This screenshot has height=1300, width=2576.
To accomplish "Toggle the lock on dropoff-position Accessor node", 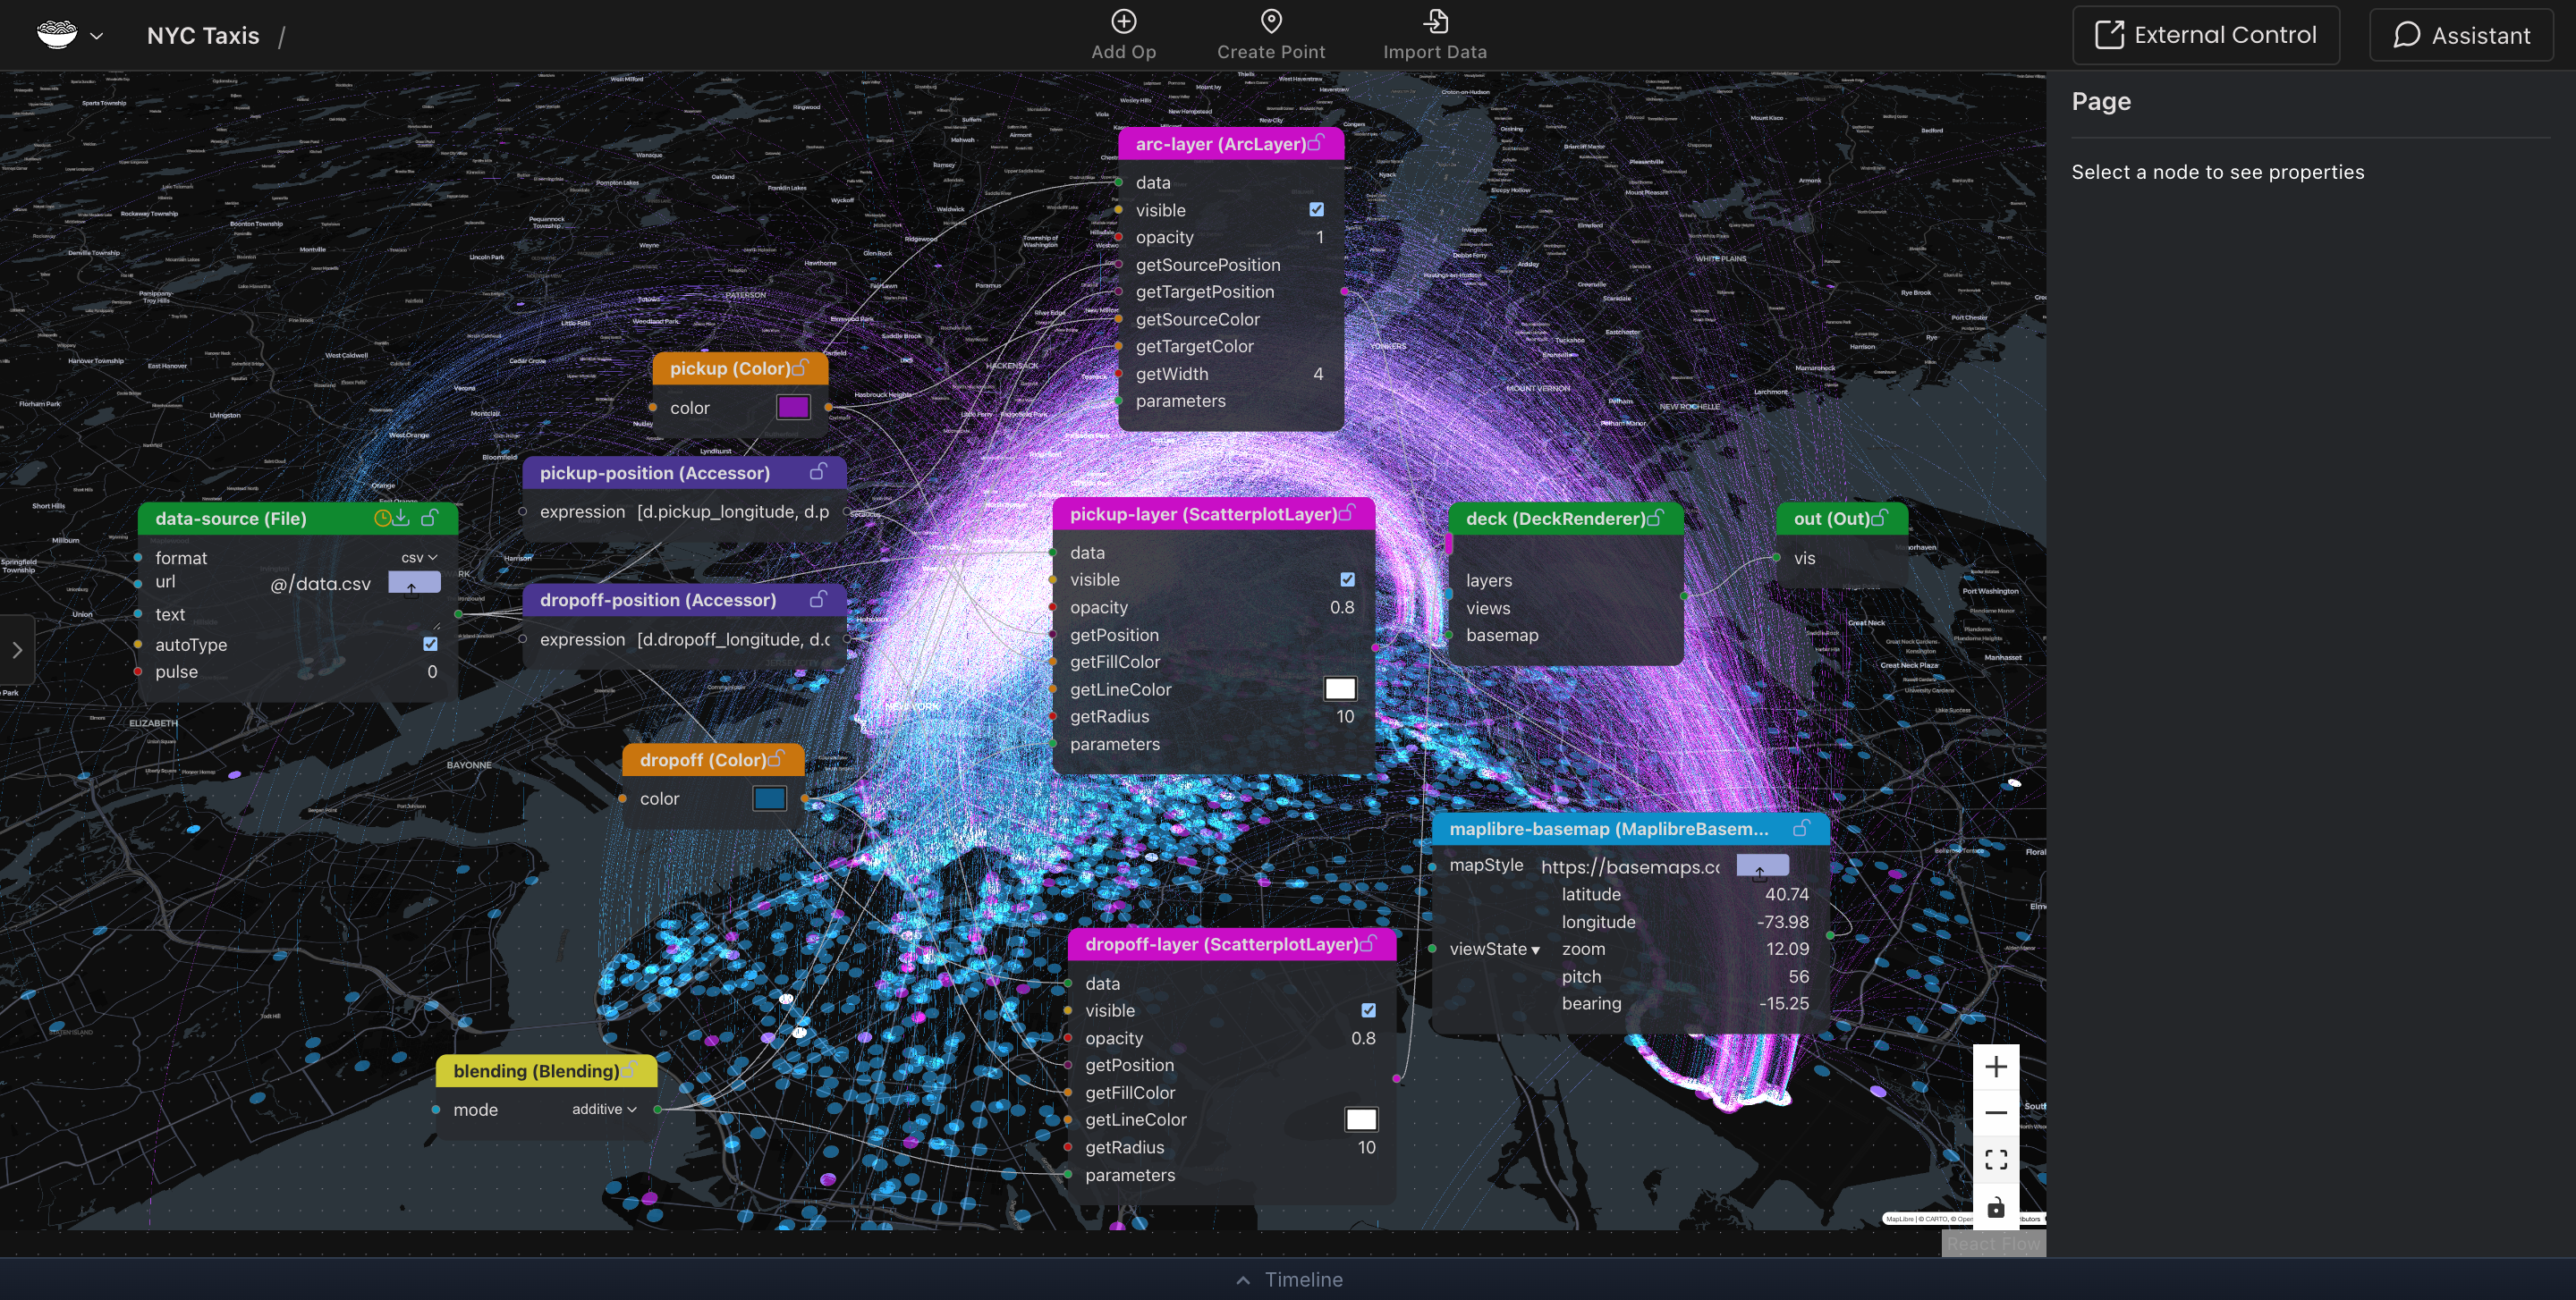I will 818,598.
